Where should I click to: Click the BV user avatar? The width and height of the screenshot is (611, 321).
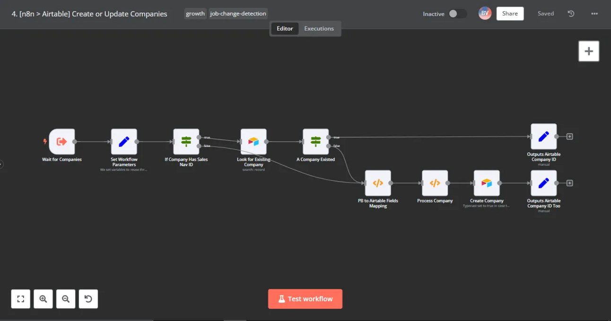pyautogui.click(x=485, y=13)
